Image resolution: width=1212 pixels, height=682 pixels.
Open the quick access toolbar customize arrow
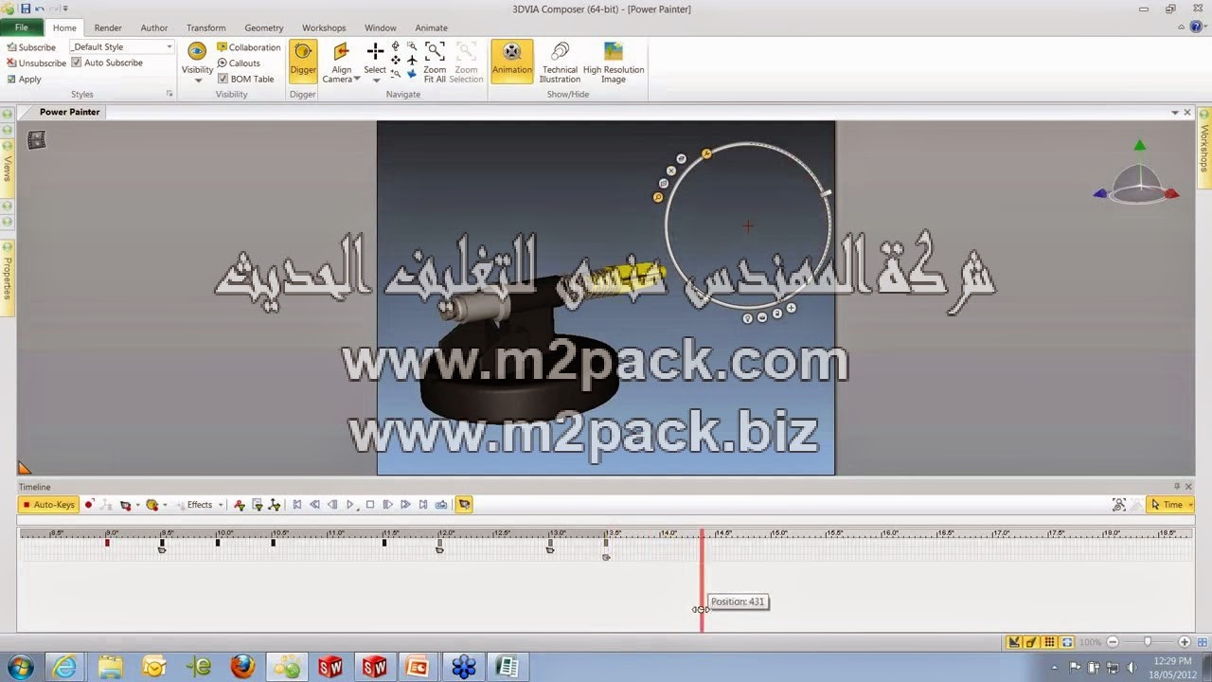(65, 9)
